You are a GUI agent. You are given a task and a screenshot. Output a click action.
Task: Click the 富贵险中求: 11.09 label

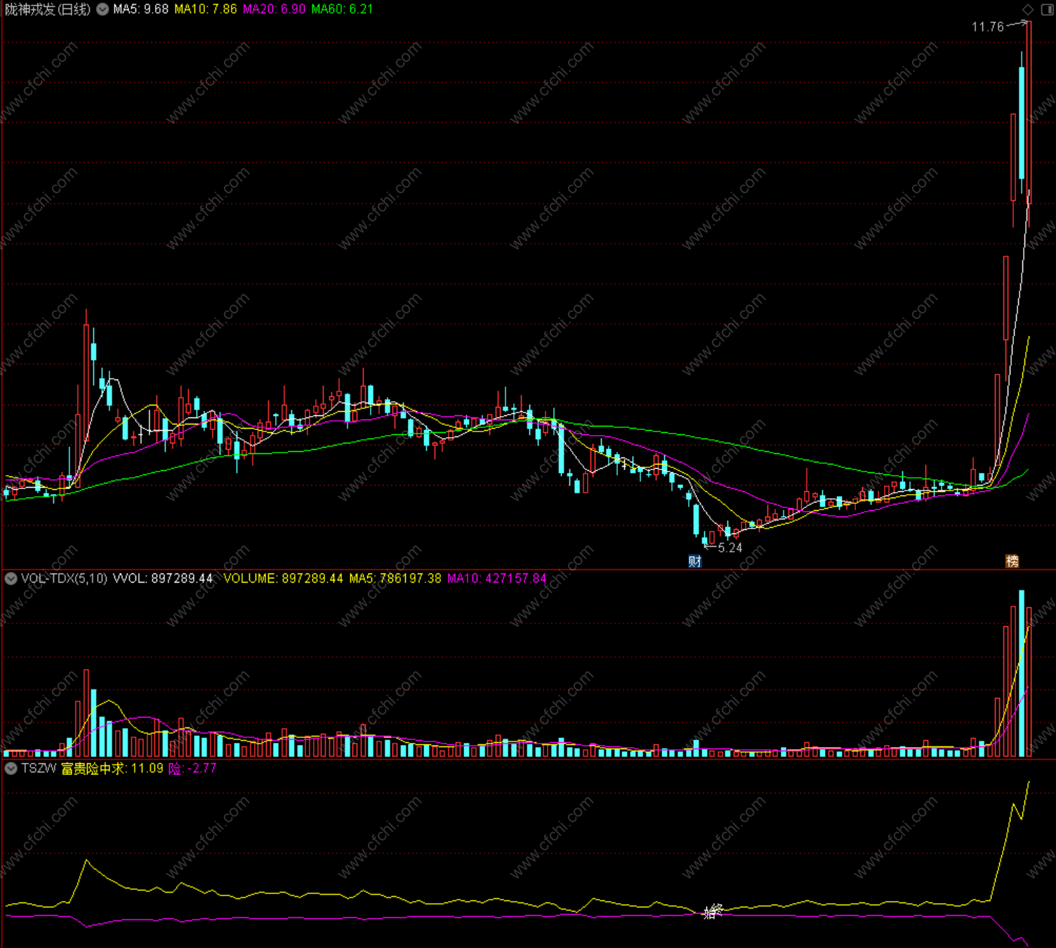[112, 768]
